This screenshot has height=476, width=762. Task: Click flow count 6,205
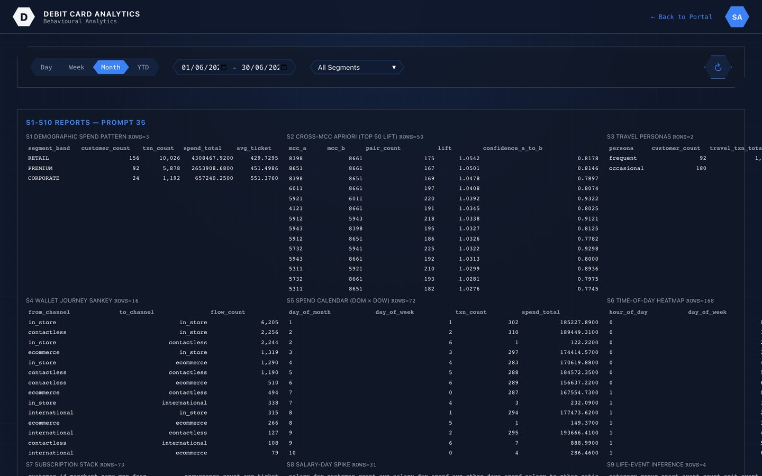click(269, 322)
